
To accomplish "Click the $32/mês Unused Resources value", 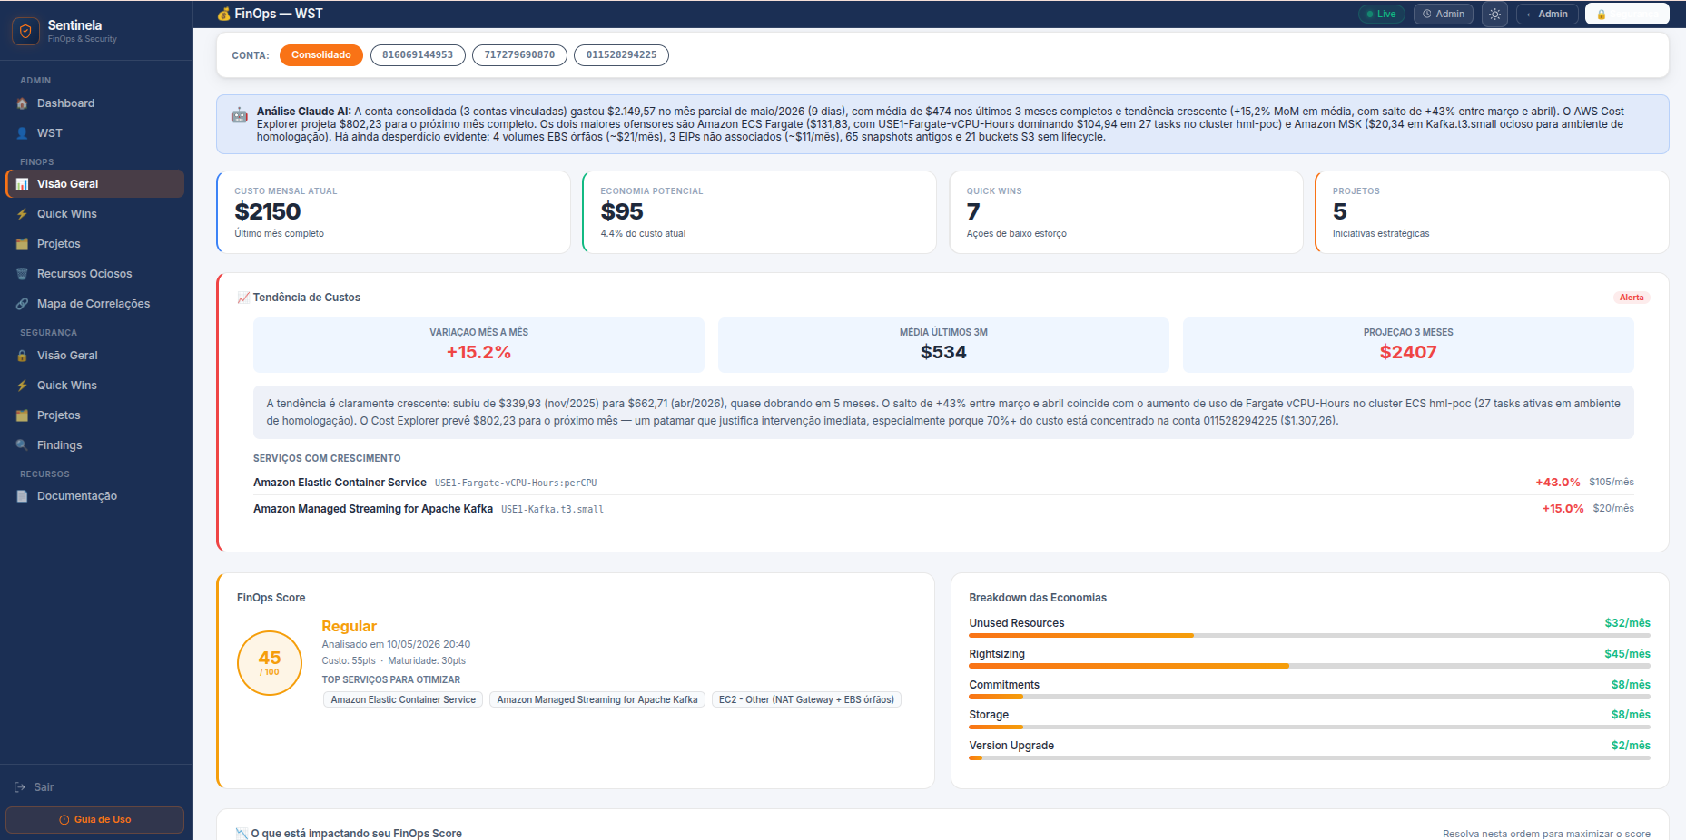I will pyautogui.click(x=1627, y=623).
